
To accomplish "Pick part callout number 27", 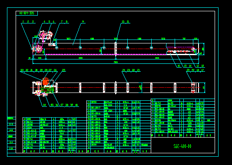I will 50,70.
